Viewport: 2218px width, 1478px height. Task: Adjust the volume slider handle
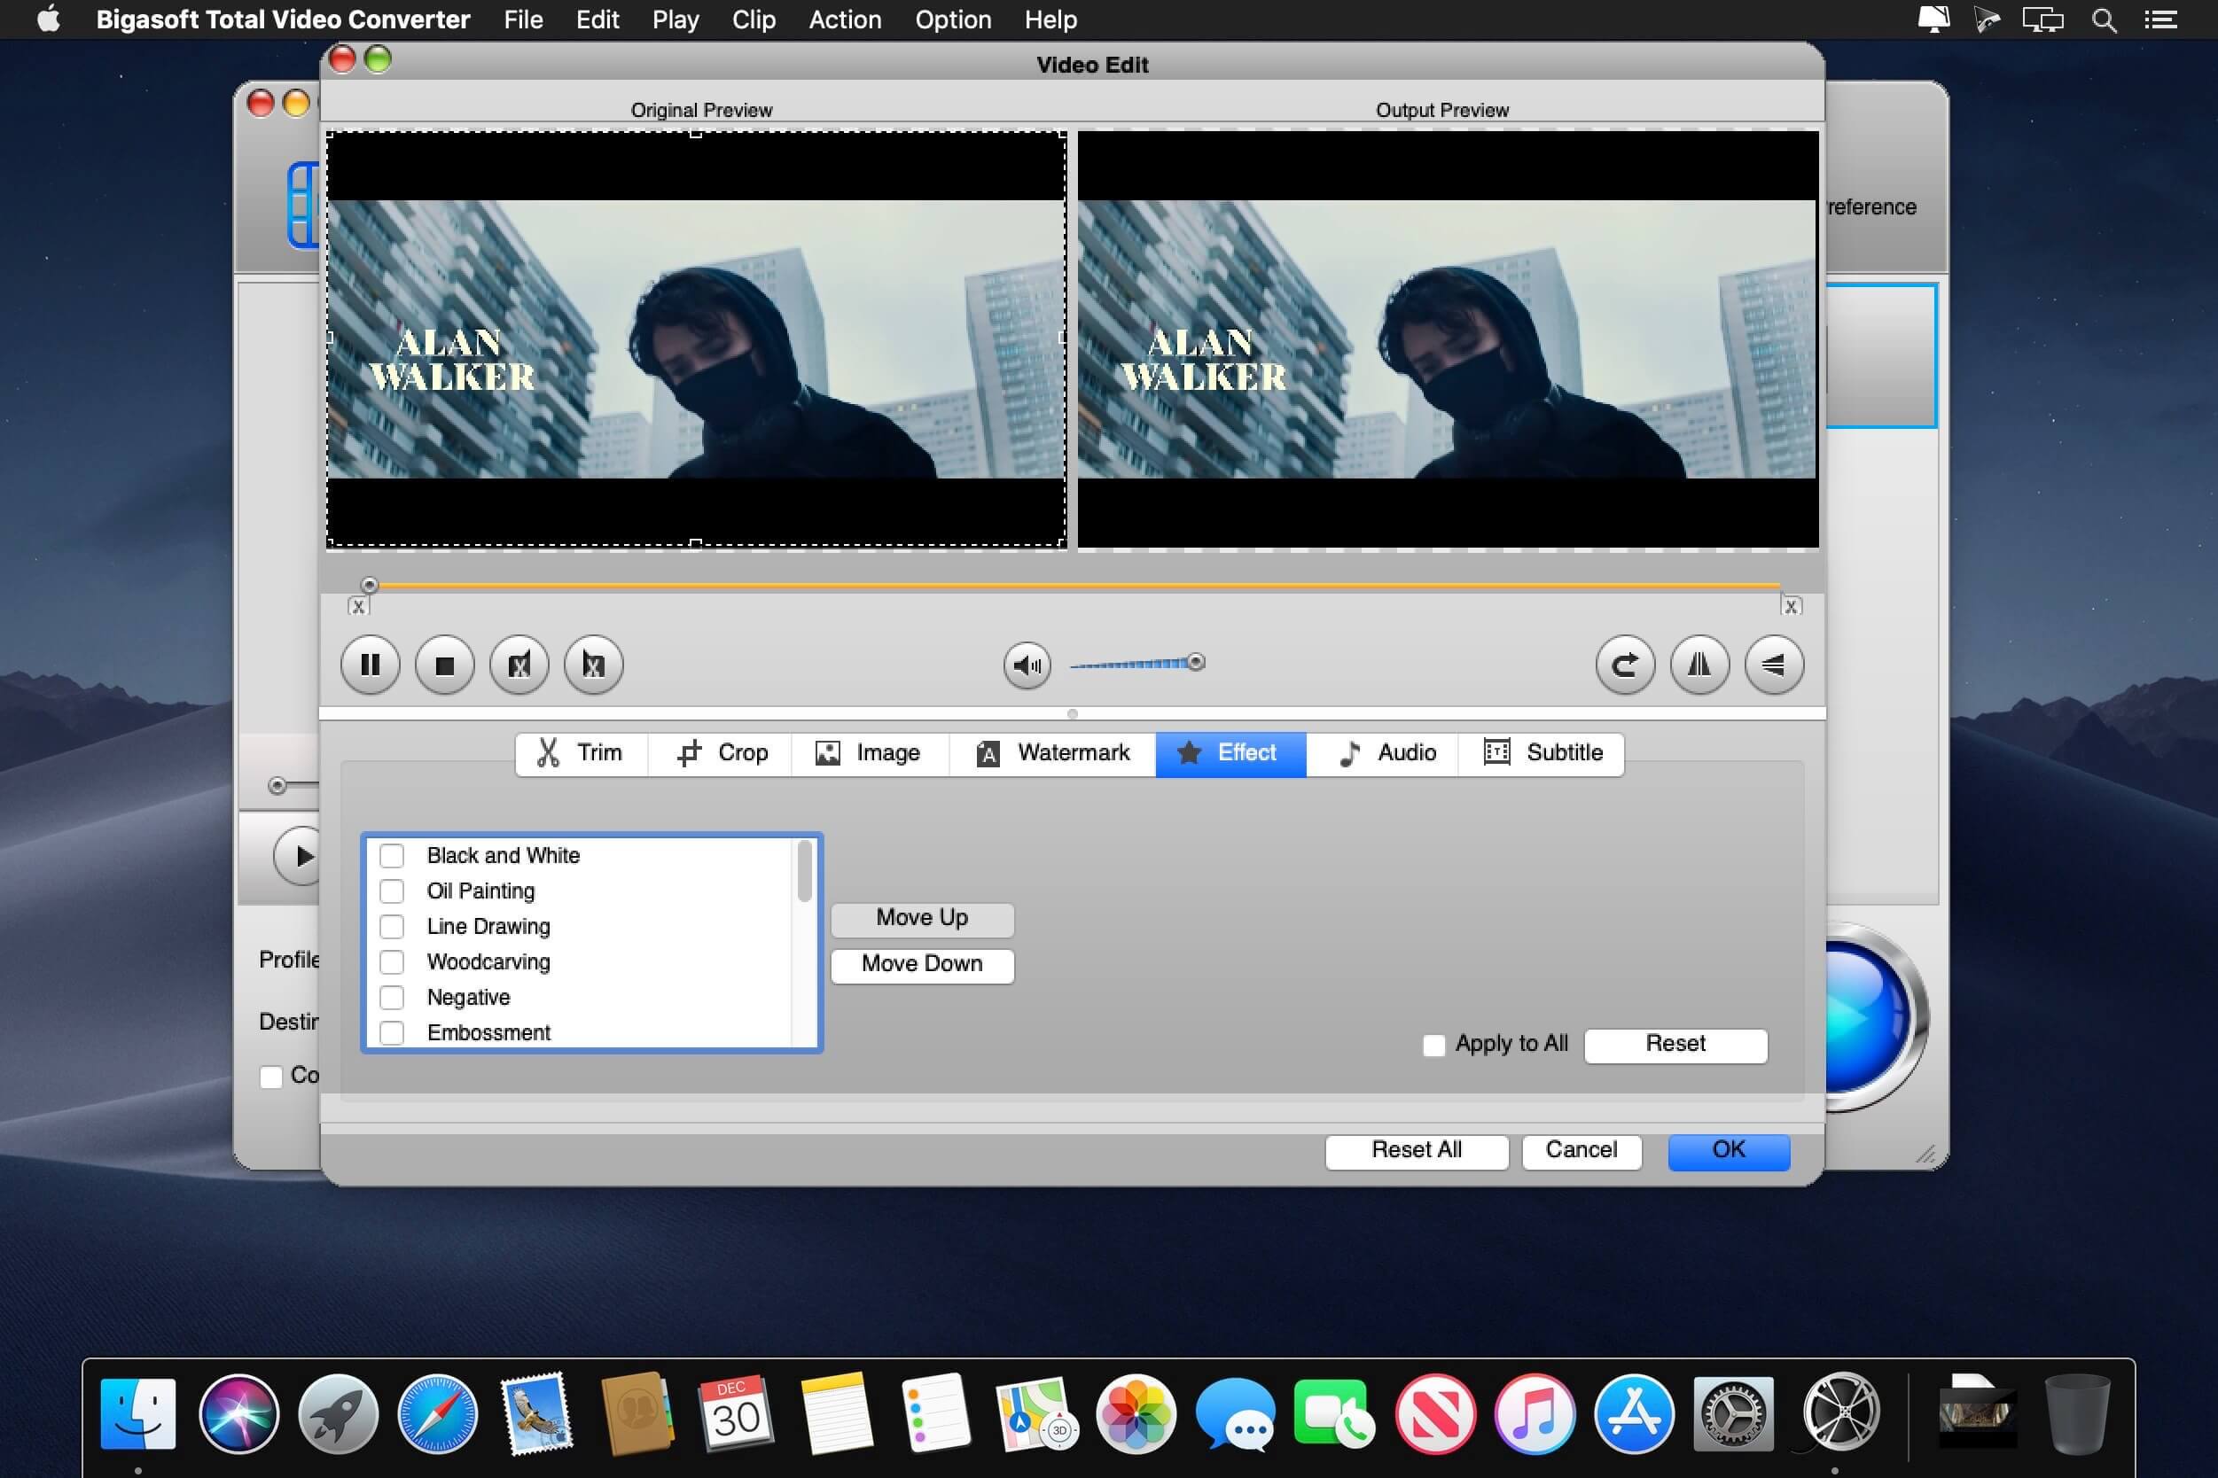tap(1196, 663)
